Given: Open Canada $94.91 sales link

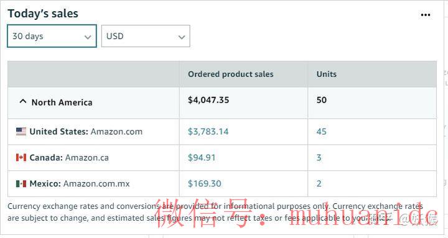Looking at the screenshot, I should point(202,157).
